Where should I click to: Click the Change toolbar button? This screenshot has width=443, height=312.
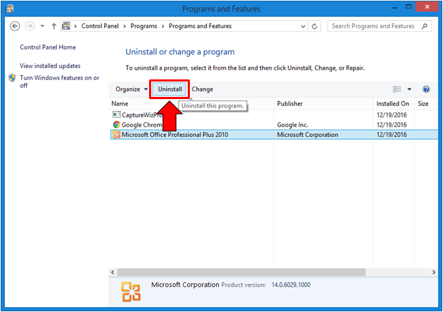click(x=203, y=89)
